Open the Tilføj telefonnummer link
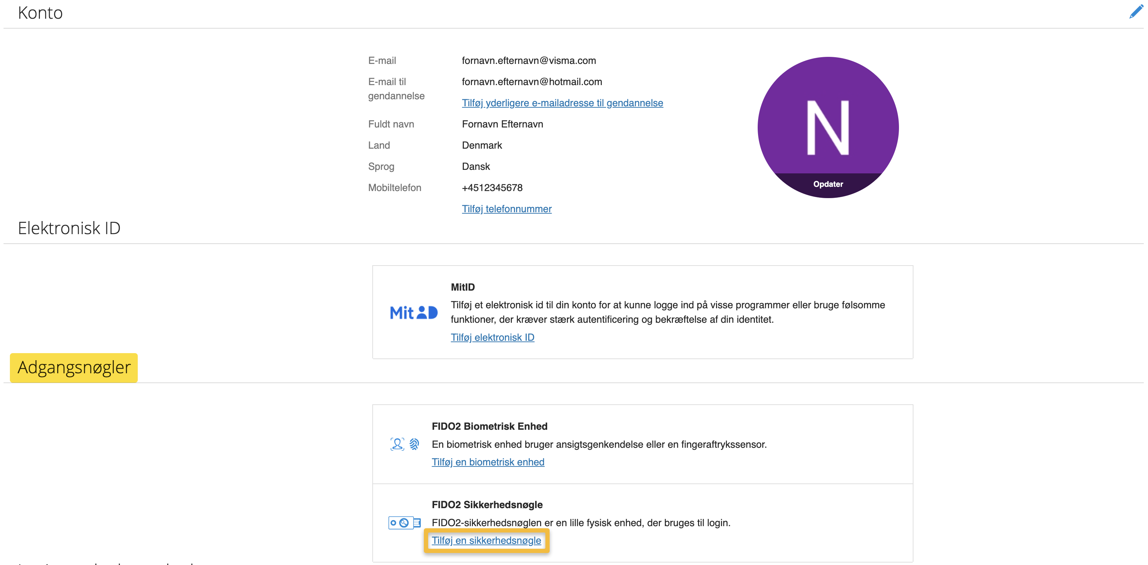This screenshot has height=565, width=1148. click(x=506, y=209)
